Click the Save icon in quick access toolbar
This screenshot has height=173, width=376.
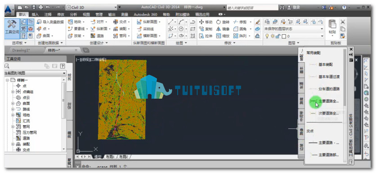(x=34, y=7)
